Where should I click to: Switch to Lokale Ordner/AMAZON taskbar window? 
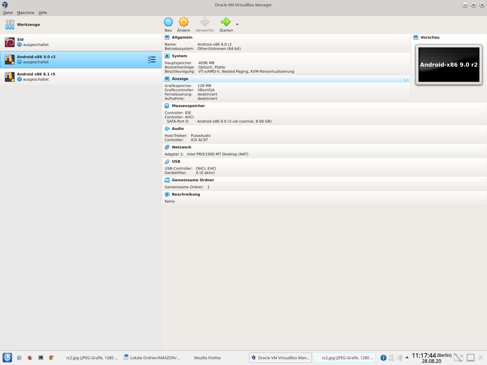(152, 358)
